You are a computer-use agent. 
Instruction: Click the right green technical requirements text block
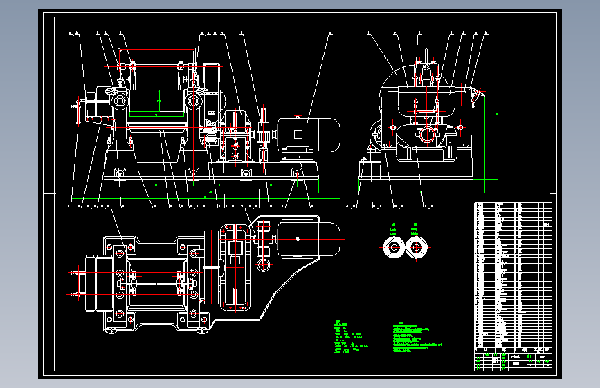click(x=417, y=337)
